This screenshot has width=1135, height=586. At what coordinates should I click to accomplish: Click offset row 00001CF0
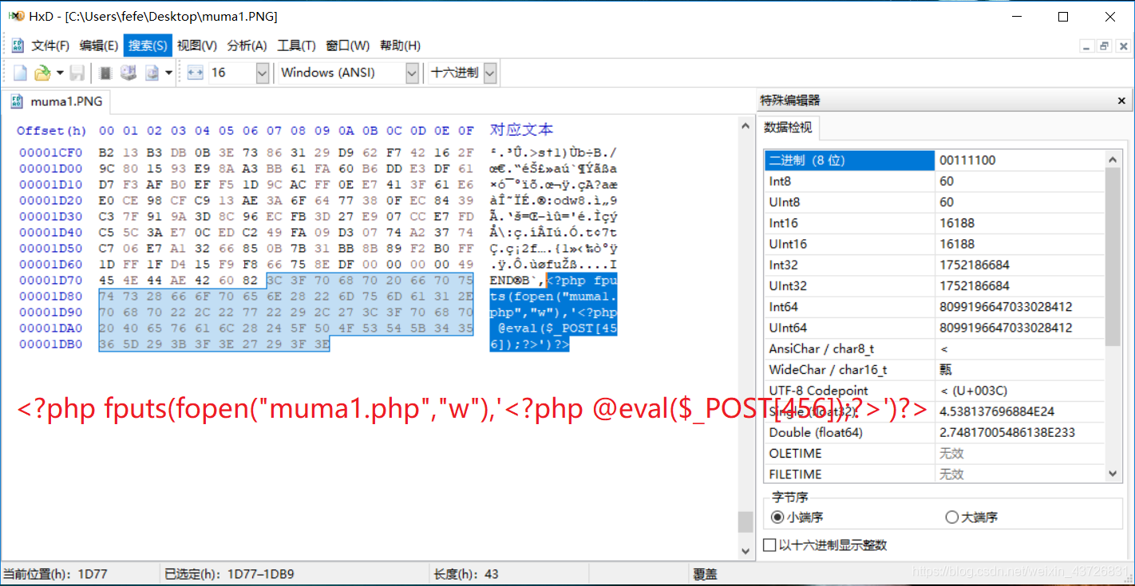[x=50, y=152]
